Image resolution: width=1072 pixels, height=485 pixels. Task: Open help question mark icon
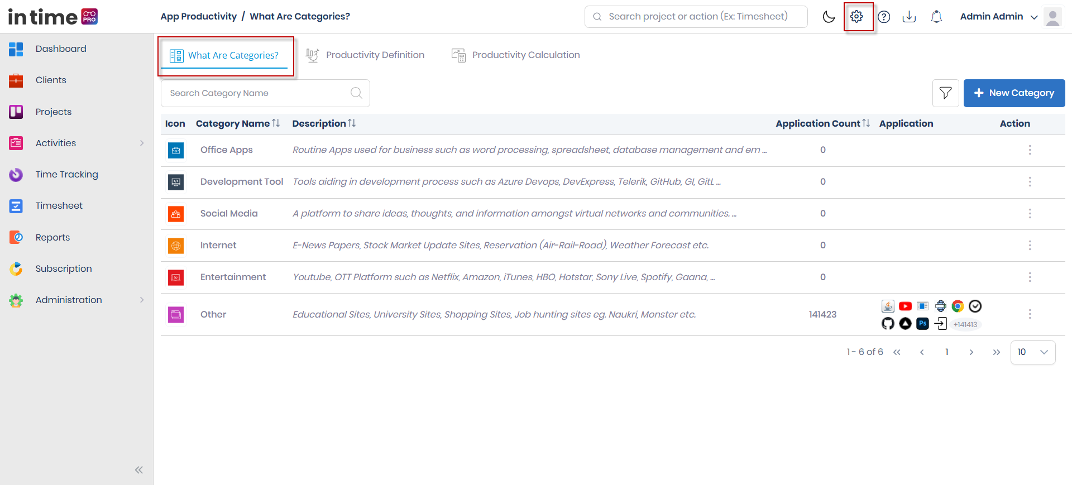click(884, 17)
